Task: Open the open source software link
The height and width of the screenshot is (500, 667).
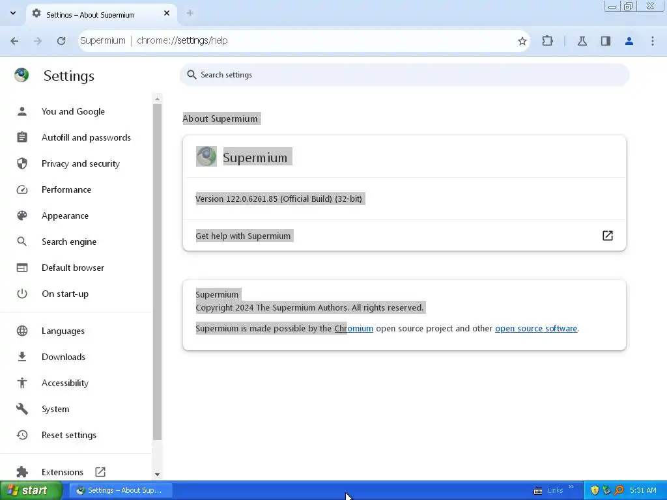Action: point(536,328)
